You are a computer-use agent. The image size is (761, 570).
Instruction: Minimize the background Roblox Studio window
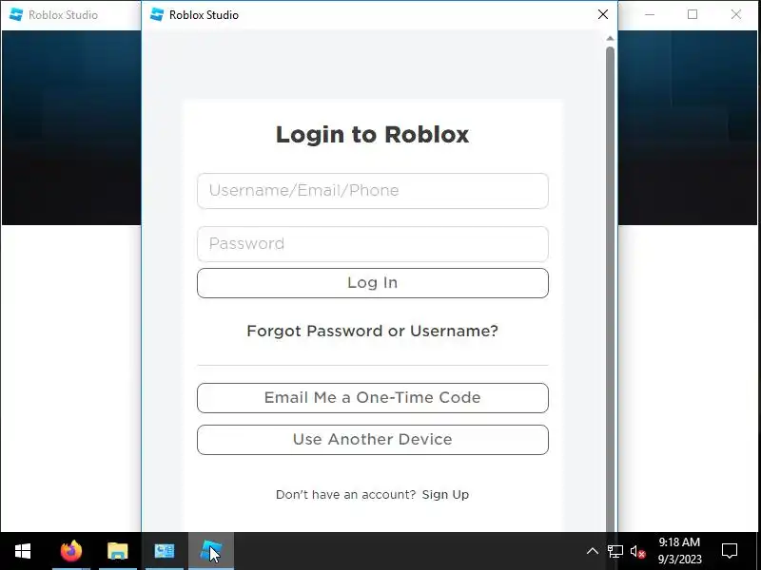(650, 14)
